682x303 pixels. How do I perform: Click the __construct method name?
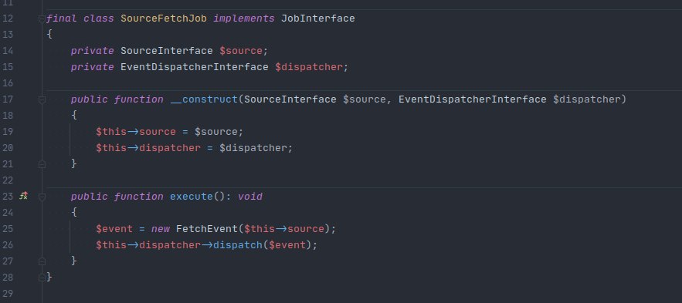point(204,99)
